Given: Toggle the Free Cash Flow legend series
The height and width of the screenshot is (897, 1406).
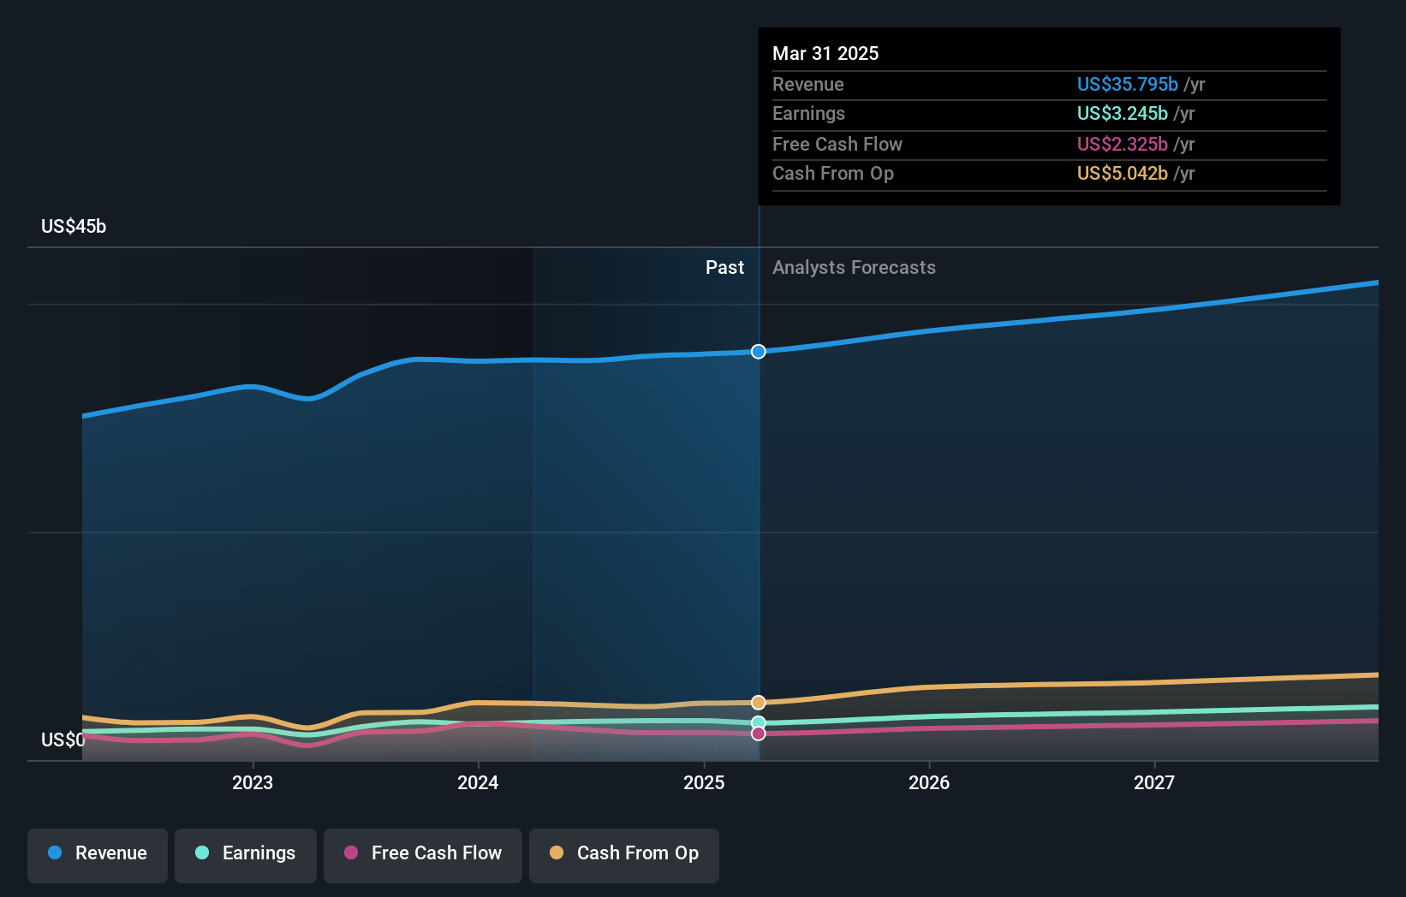Looking at the screenshot, I should [423, 855].
